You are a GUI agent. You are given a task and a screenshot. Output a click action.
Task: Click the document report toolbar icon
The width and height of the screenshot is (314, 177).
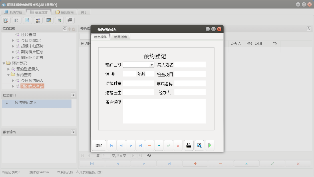click(27, 20)
